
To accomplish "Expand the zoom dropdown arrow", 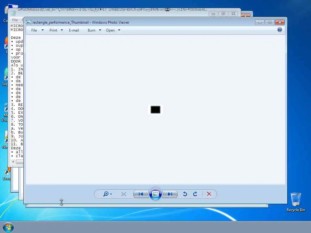I will pos(111,194).
